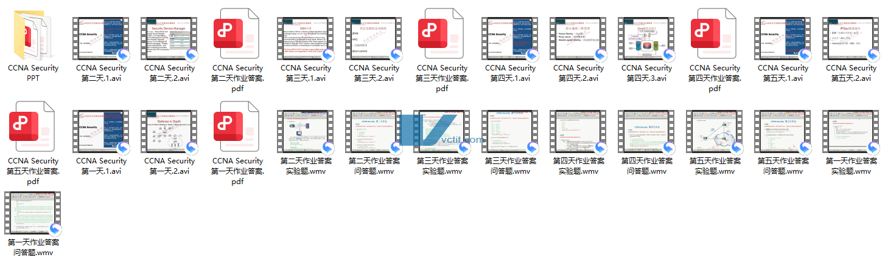
Task: Click the '第一天作业答案问答题.wmv' file name
Action: pos(33,247)
